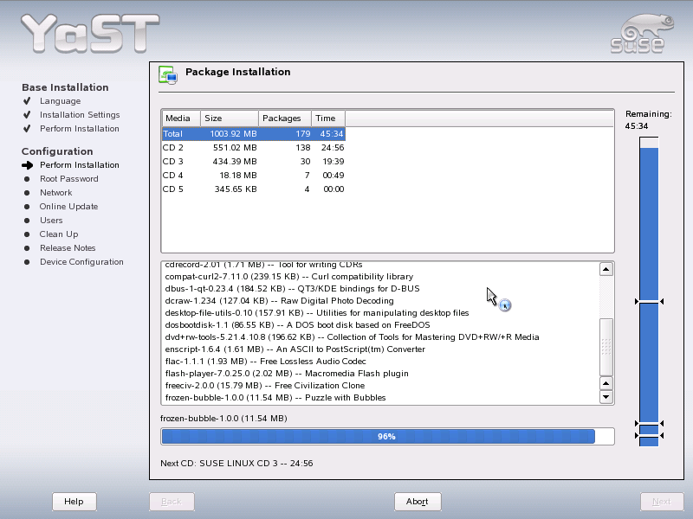Image resolution: width=693 pixels, height=519 pixels.
Task: Select the Total row in media table
Action: pyautogui.click(x=253, y=134)
